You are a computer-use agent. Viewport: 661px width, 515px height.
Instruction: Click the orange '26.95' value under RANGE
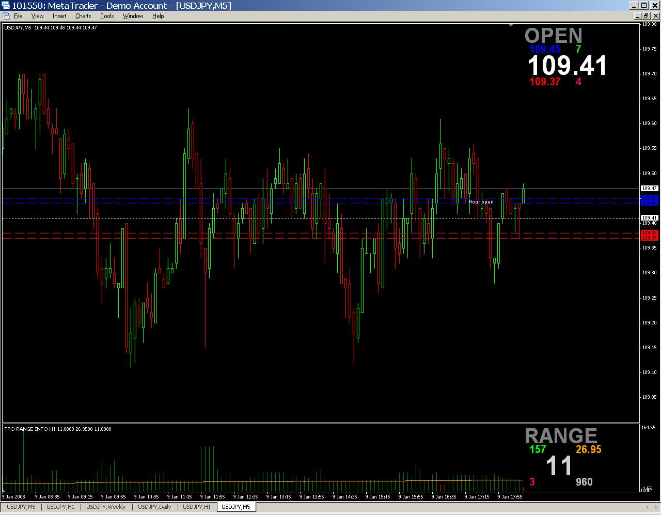tap(588, 449)
